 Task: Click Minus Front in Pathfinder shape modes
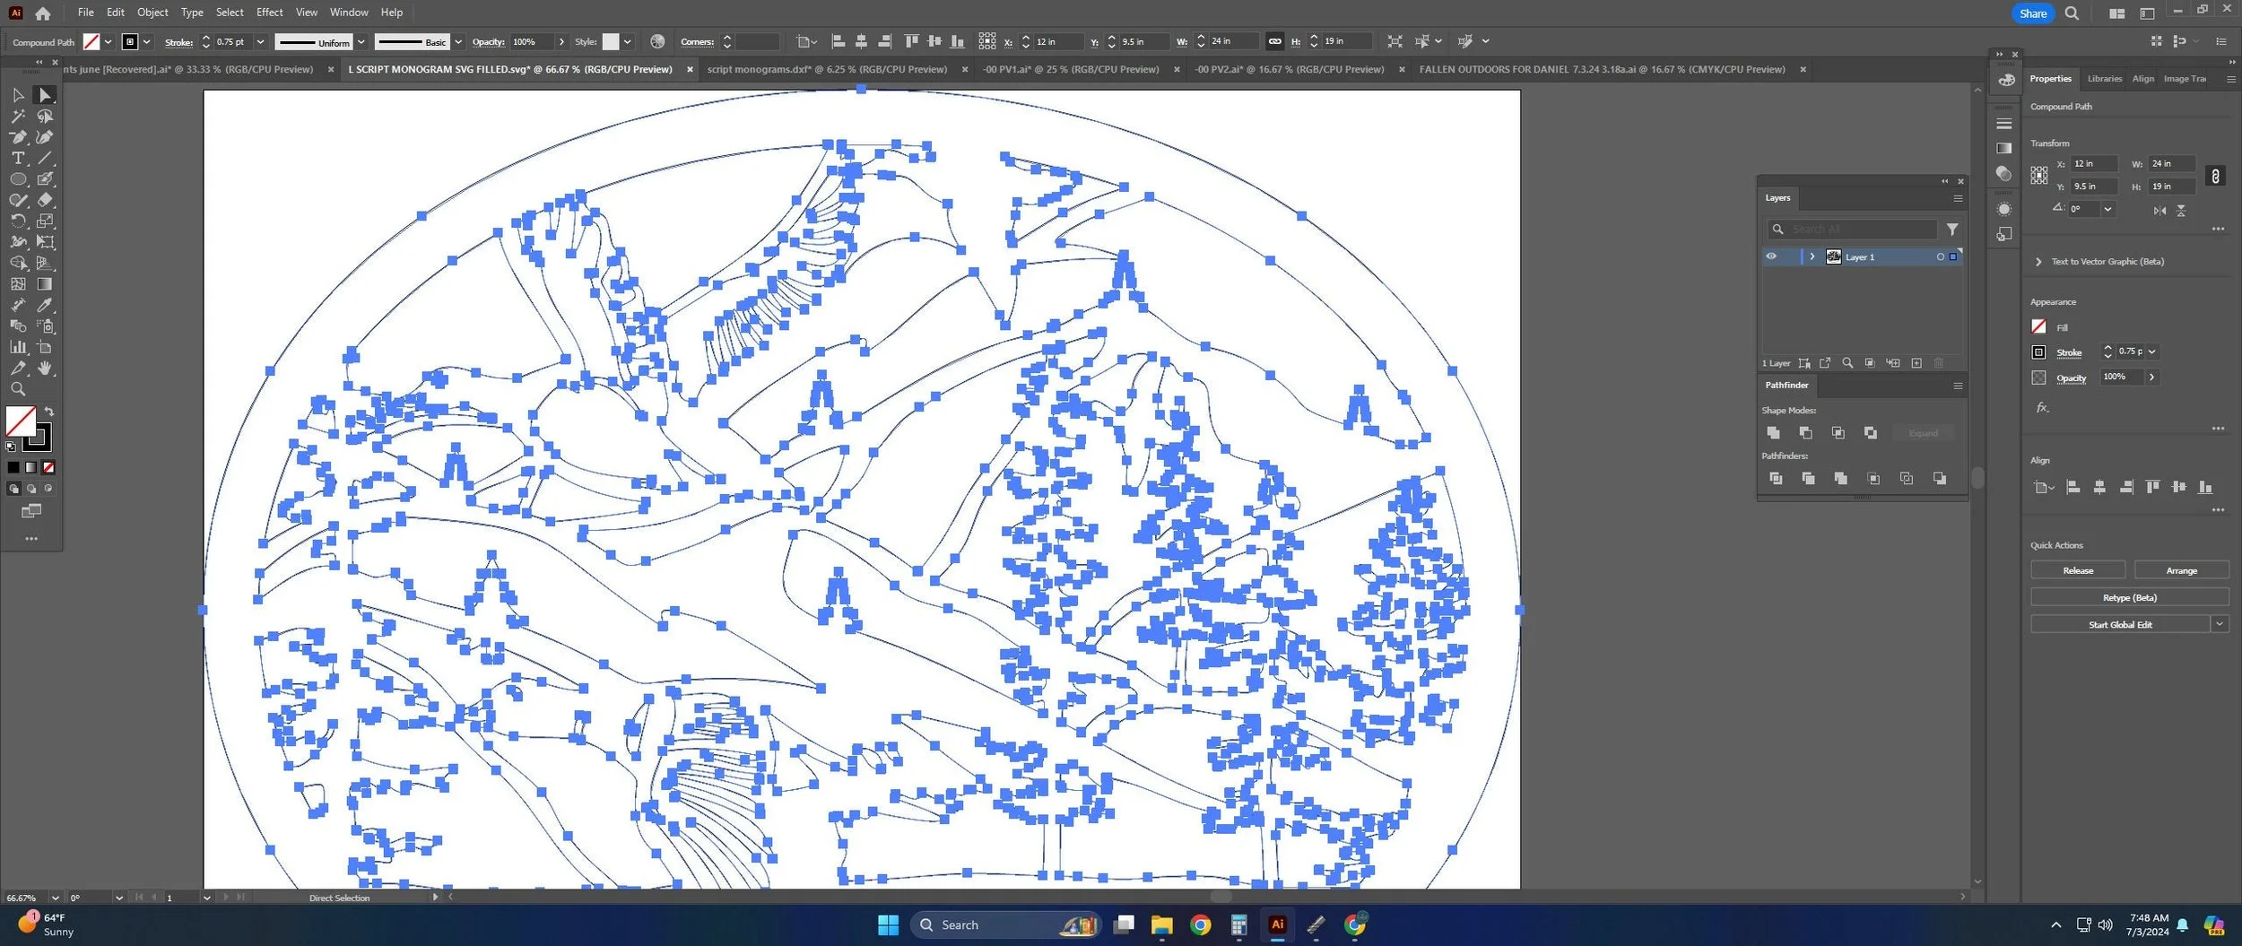[1805, 433]
